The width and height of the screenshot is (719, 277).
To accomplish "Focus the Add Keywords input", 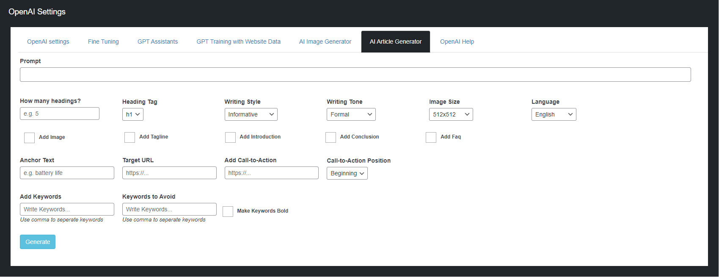I will pos(67,209).
